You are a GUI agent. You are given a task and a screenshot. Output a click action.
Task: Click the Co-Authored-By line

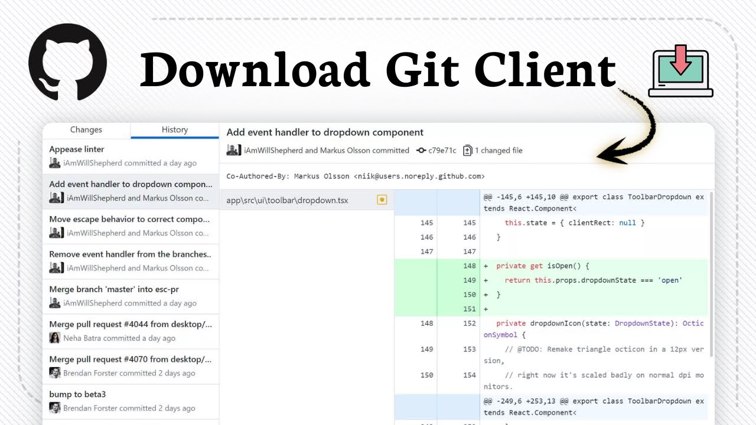(356, 176)
